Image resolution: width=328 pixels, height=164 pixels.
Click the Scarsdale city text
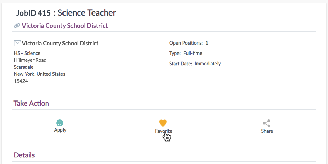[x=23, y=67]
